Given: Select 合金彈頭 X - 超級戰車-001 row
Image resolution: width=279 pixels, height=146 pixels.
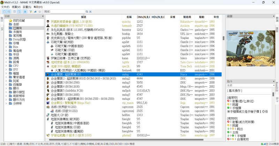Looking at the screenshot, I should (134, 99).
